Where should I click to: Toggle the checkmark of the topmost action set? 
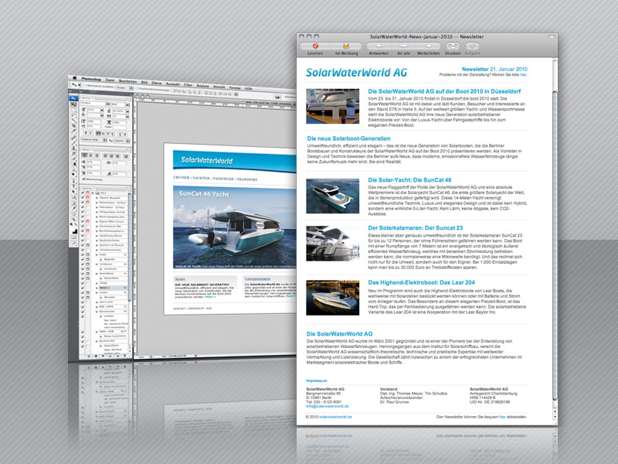click(x=83, y=193)
